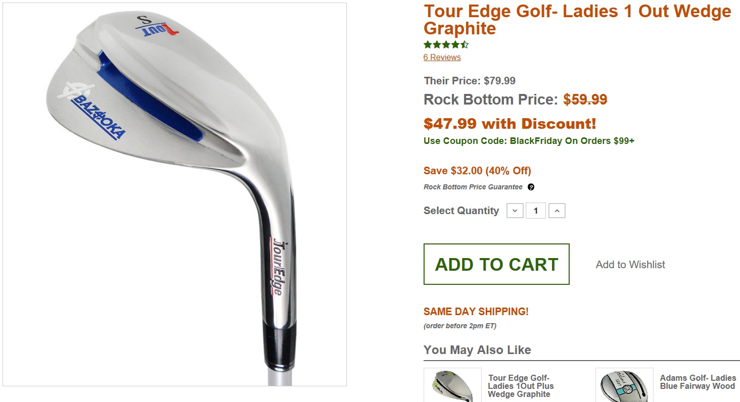Viewport: 740px width, 402px height.
Task: Open the large Bazooka wedge product image
Action: tap(174, 194)
